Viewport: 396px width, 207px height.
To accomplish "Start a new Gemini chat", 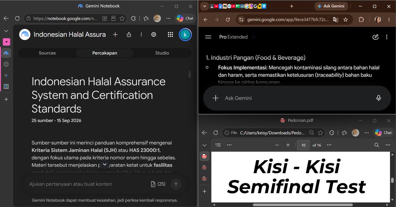I will click(x=375, y=37).
